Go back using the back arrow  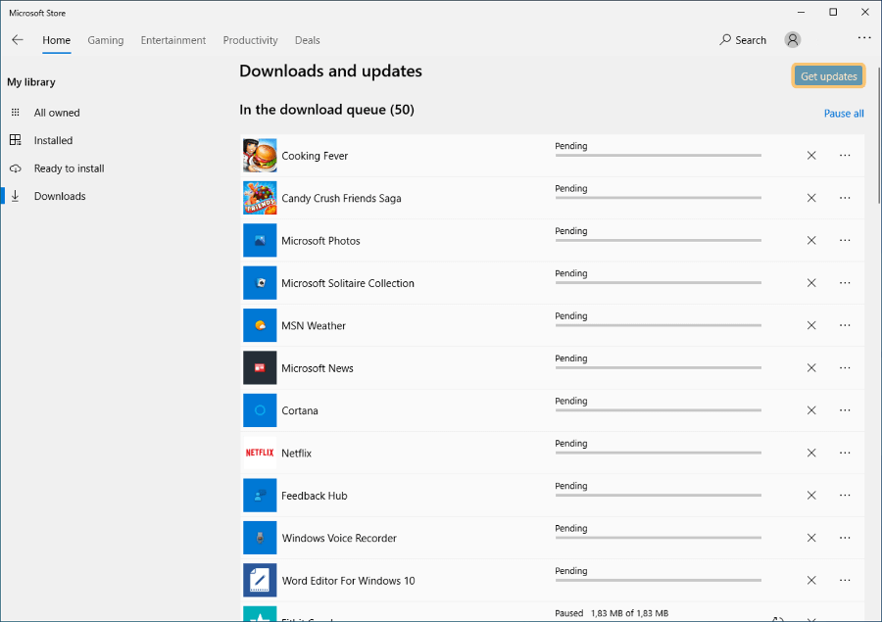pos(18,40)
